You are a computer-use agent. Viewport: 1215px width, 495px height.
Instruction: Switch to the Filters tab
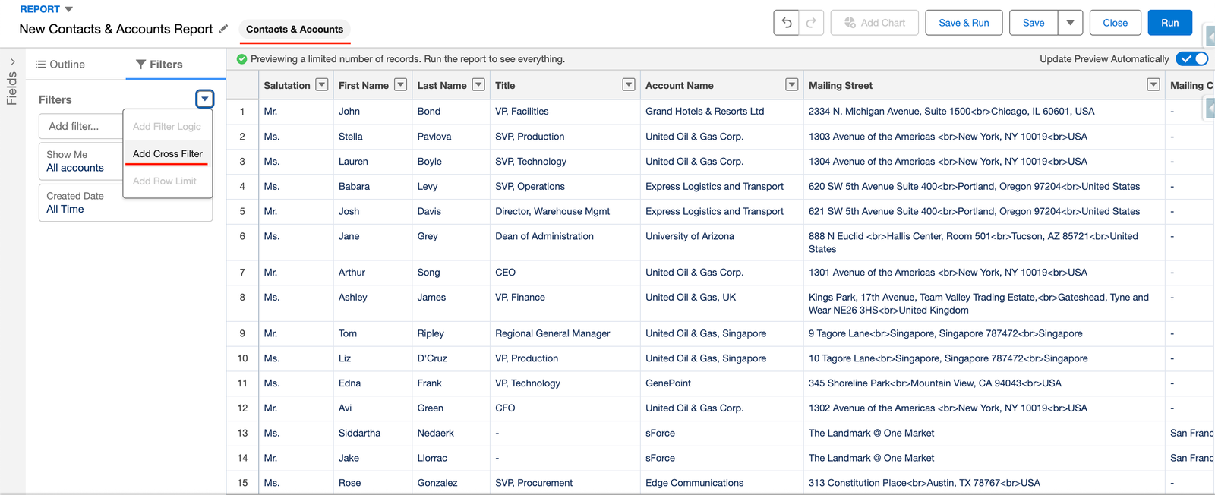(159, 65)
